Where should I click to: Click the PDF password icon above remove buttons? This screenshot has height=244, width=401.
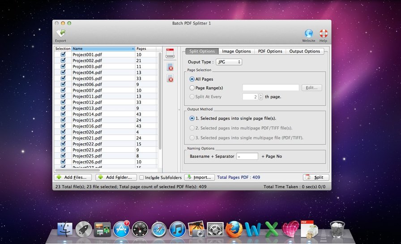tap(170, 53)
